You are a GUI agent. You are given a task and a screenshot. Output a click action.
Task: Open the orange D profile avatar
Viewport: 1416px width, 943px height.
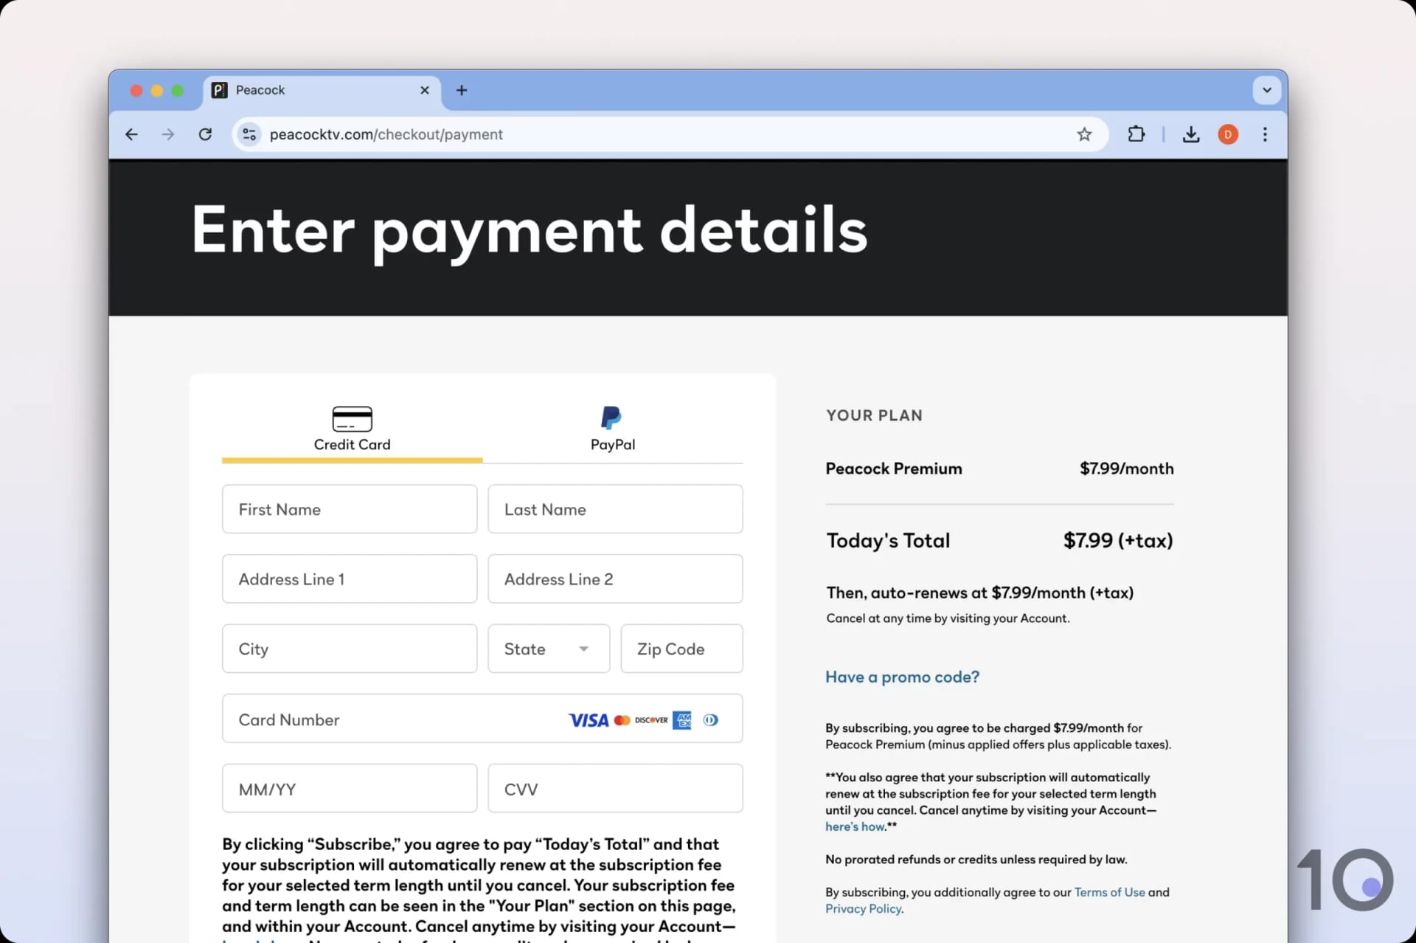click(x=1228, y=134)
